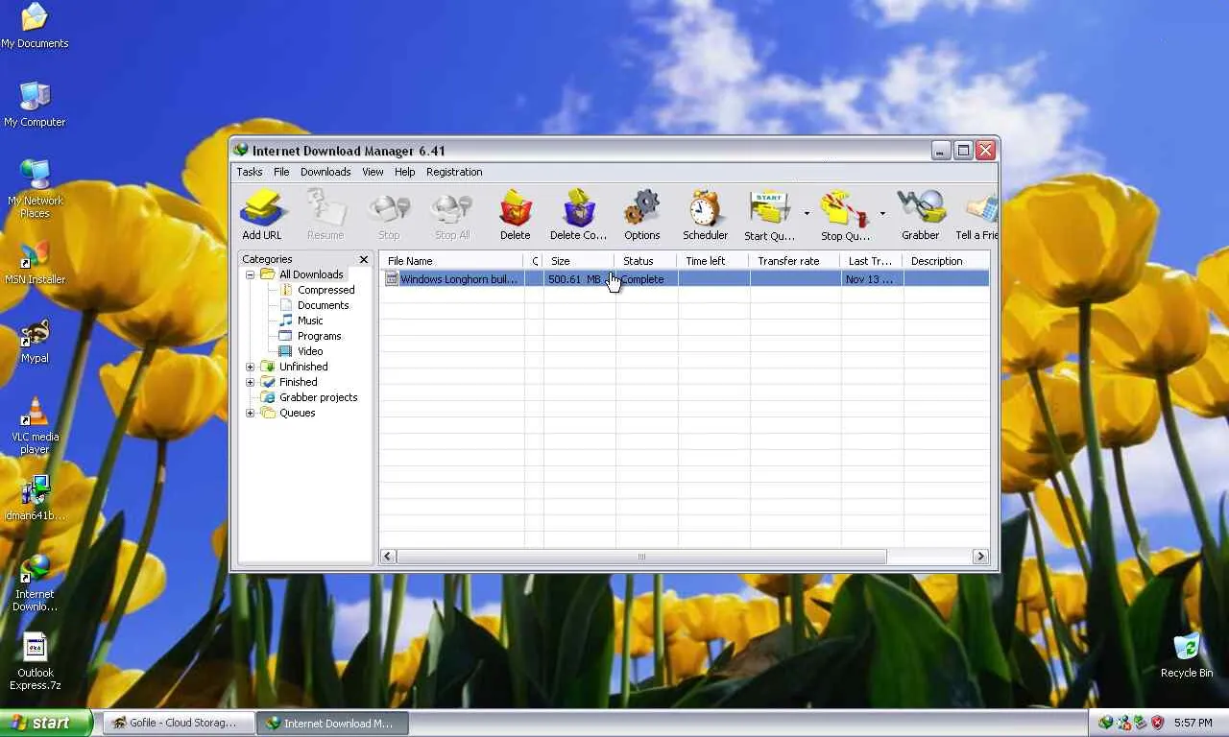Open the My Computer desktop icon
Viewport: 1229px width, 737px height.
pos(35,105)
